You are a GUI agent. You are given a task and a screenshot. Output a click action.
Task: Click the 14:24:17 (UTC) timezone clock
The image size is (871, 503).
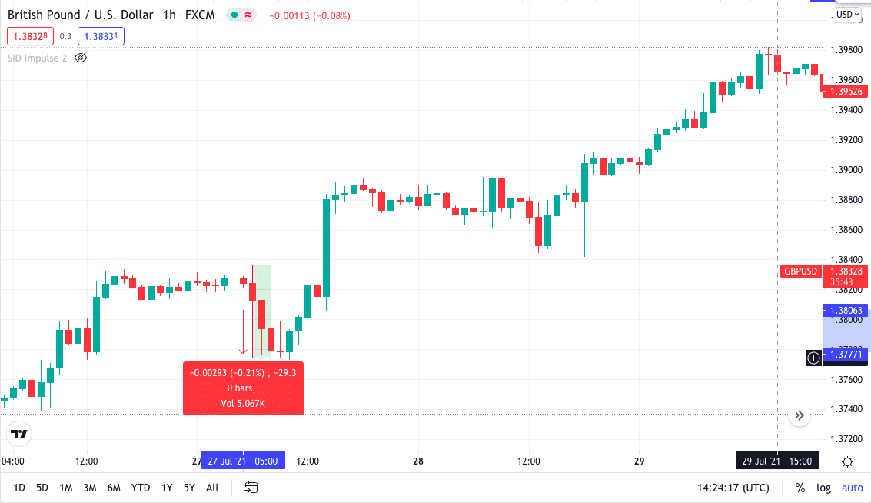click(x=733, y=488)
